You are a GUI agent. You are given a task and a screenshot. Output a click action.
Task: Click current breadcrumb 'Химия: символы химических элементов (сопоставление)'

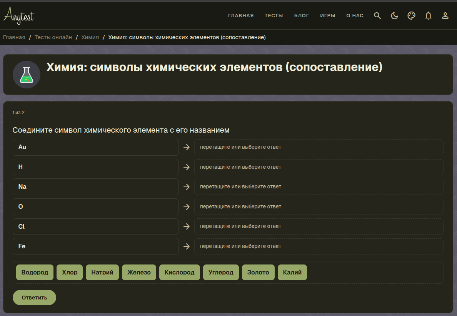pos(187,37)
